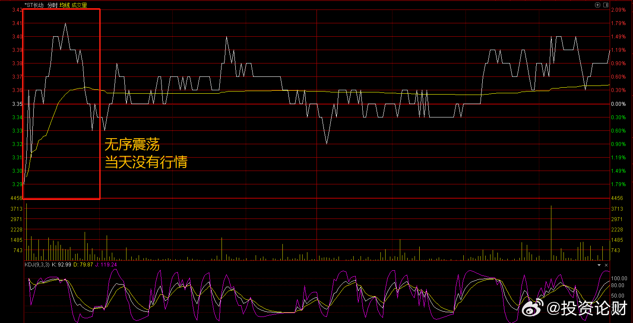This screenshot has width=633, height=323.
Task: Click the K: 92.99 value readout
Action: [61, 264]
